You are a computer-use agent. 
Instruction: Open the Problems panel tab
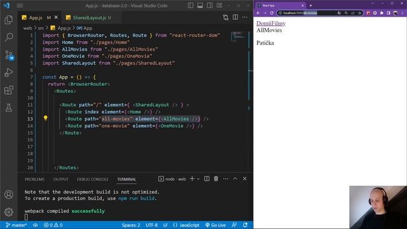pos(34,179)
